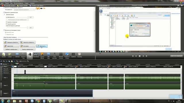The image size is (184, 103).
Task: Open the Title Clips tool
Action: pos(48,56)
